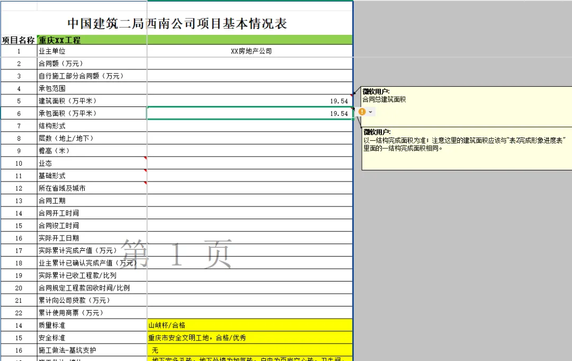Click the empty value cell for 实际开工日期
This screenshot has width=572, height=361.
(x=250, y=238)
